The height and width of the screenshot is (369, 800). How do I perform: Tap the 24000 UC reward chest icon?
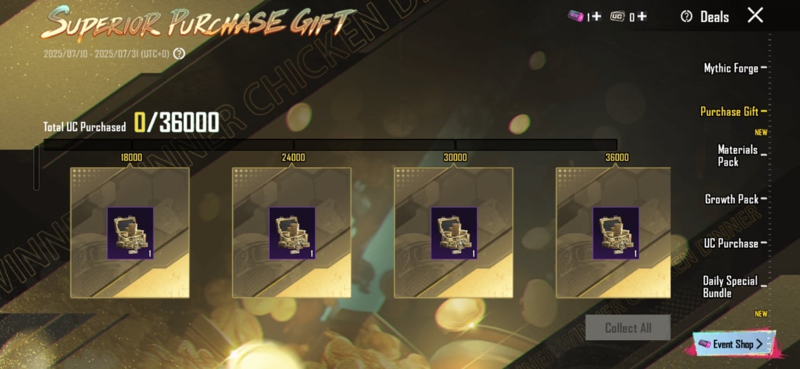pos(292,233)
